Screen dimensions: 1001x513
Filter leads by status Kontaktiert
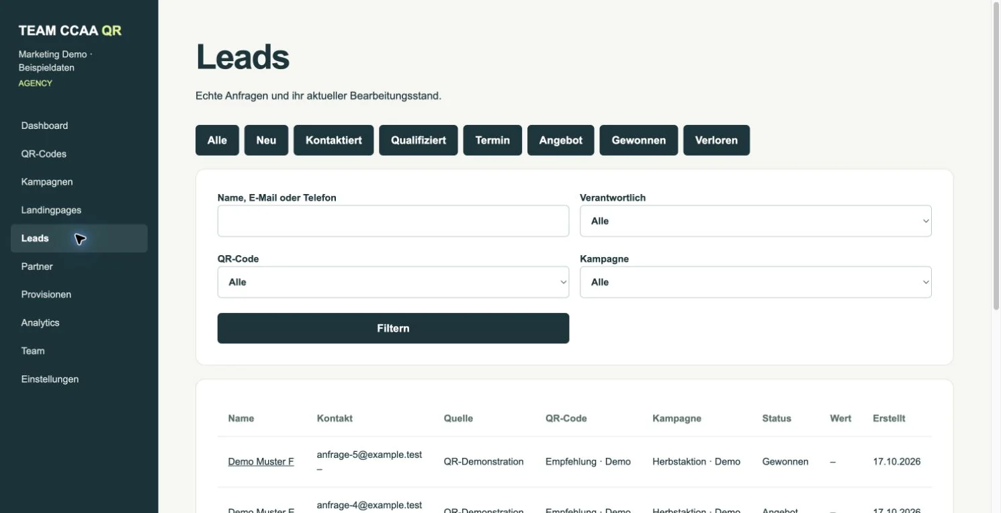334,140
